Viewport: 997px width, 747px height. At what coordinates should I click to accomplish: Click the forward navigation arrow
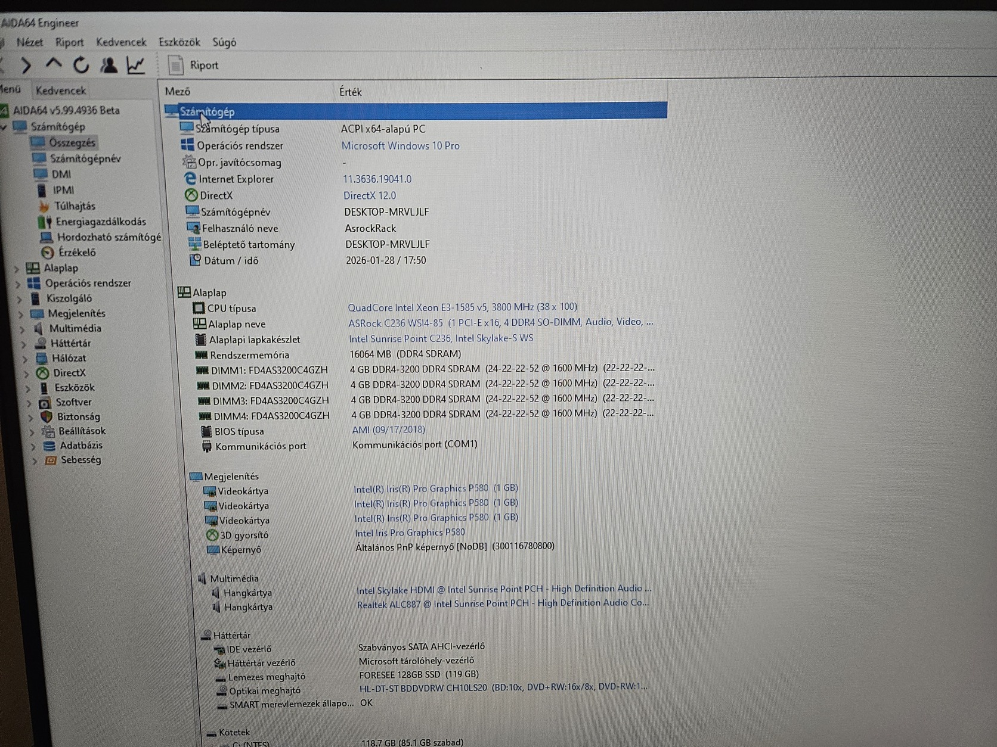click(25, 64)
